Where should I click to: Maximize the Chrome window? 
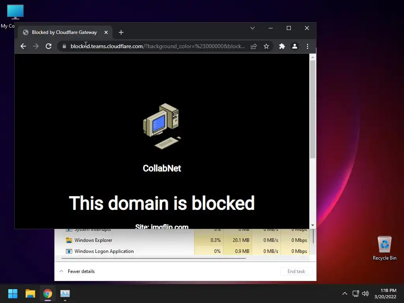pyautogui.click(x=289, y=28)
